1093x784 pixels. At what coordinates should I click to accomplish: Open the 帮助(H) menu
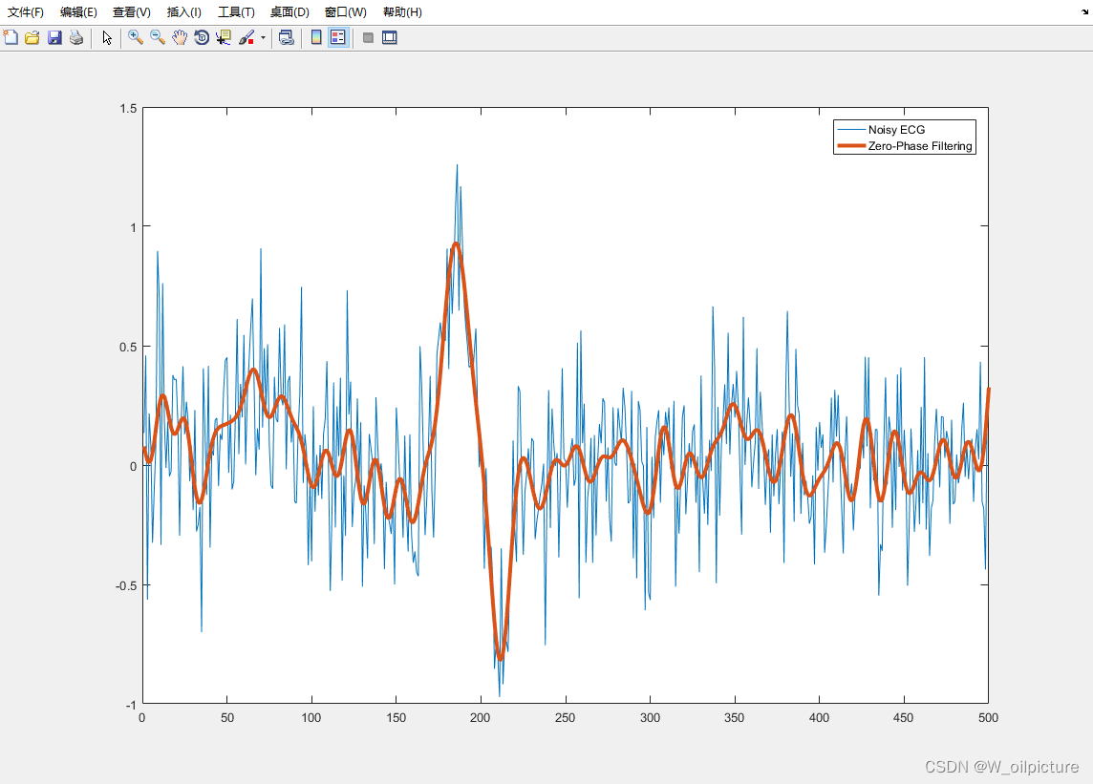point(402,11)
